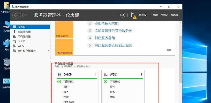Screen dimensions: 211x103
Task: Click the DHCP sidebar icon
Action: [15, 41]
